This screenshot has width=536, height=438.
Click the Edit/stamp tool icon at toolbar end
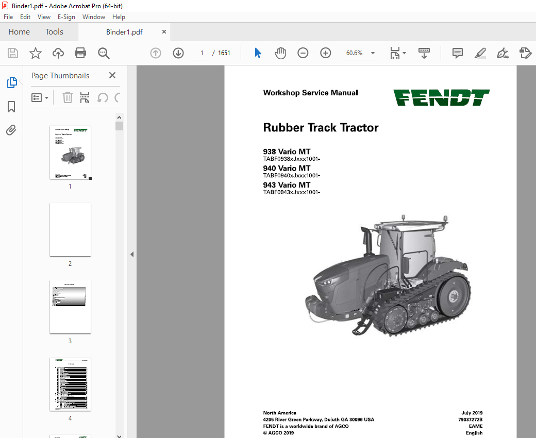coord(525,53)
